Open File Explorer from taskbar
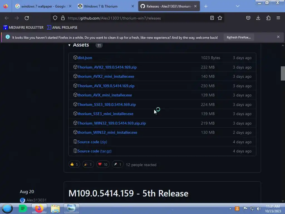Image resolution: width=285 pixels, height=214 pixels. [x=55, y=208]
